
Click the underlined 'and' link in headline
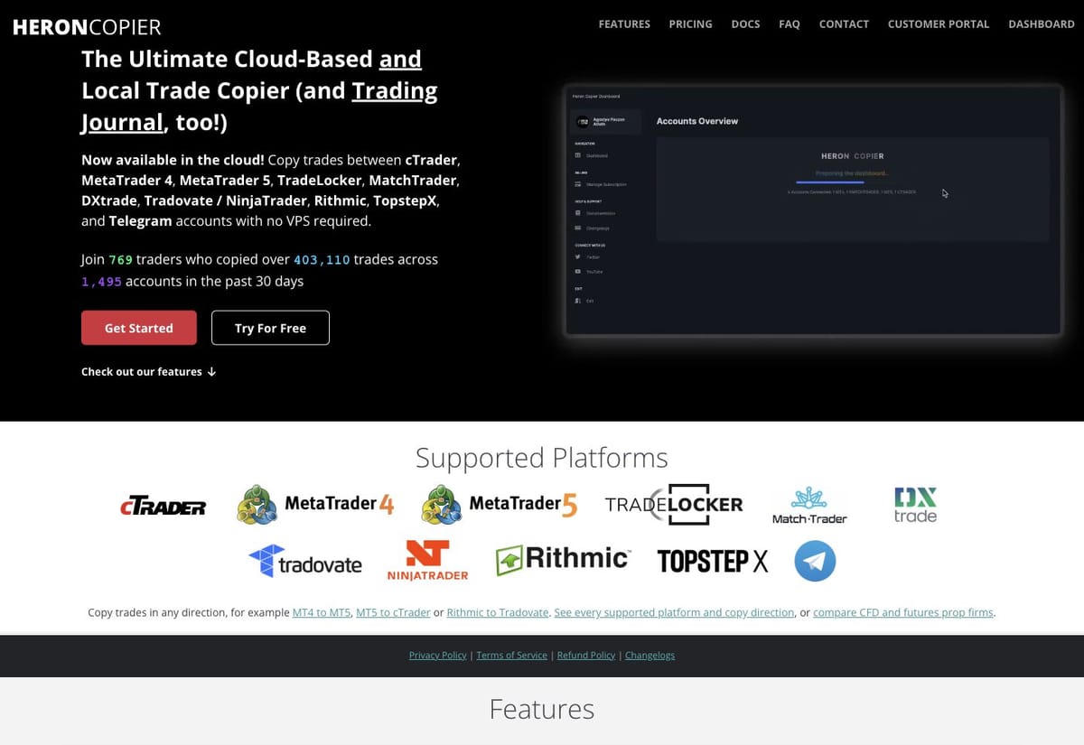[x=400, y=60]
